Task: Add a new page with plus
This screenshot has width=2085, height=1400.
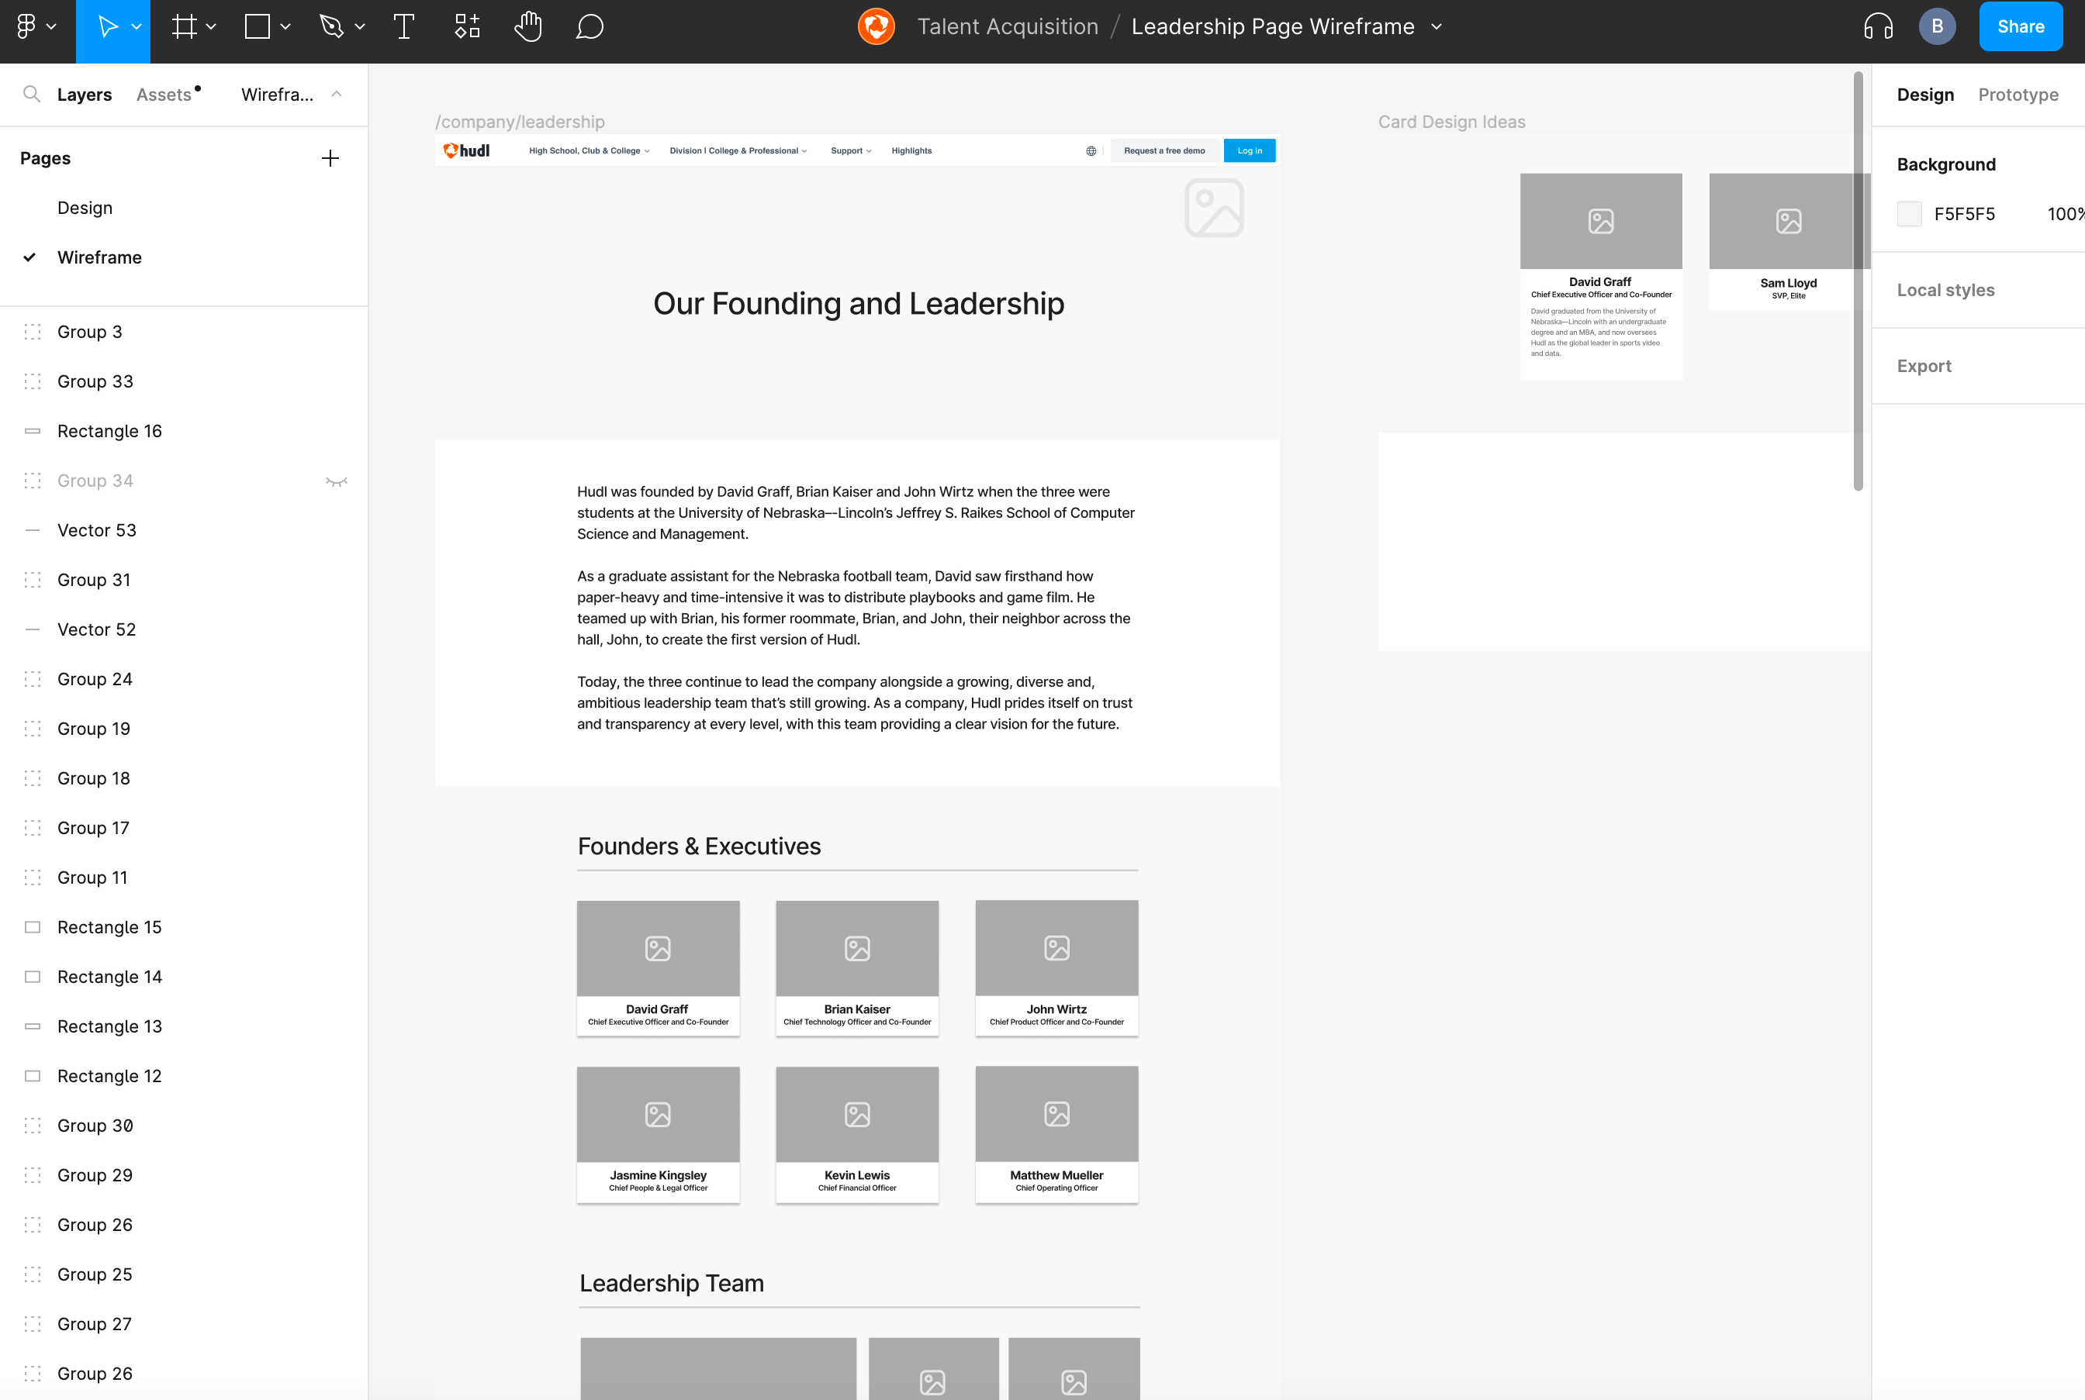Action: (330, 158)
